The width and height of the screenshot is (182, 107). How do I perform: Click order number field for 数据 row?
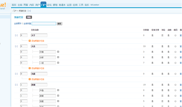(x=24, y=85)
